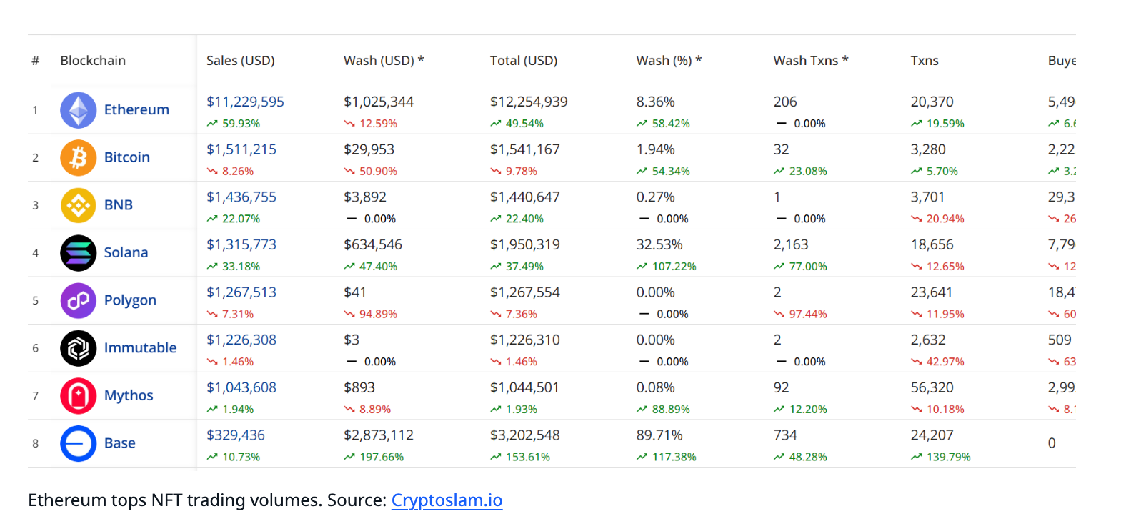Viewport: 1146px width, 529px height.
Task: Click Solana wash value $634,546
Action: pyautogui.click(x=373, y=244)
